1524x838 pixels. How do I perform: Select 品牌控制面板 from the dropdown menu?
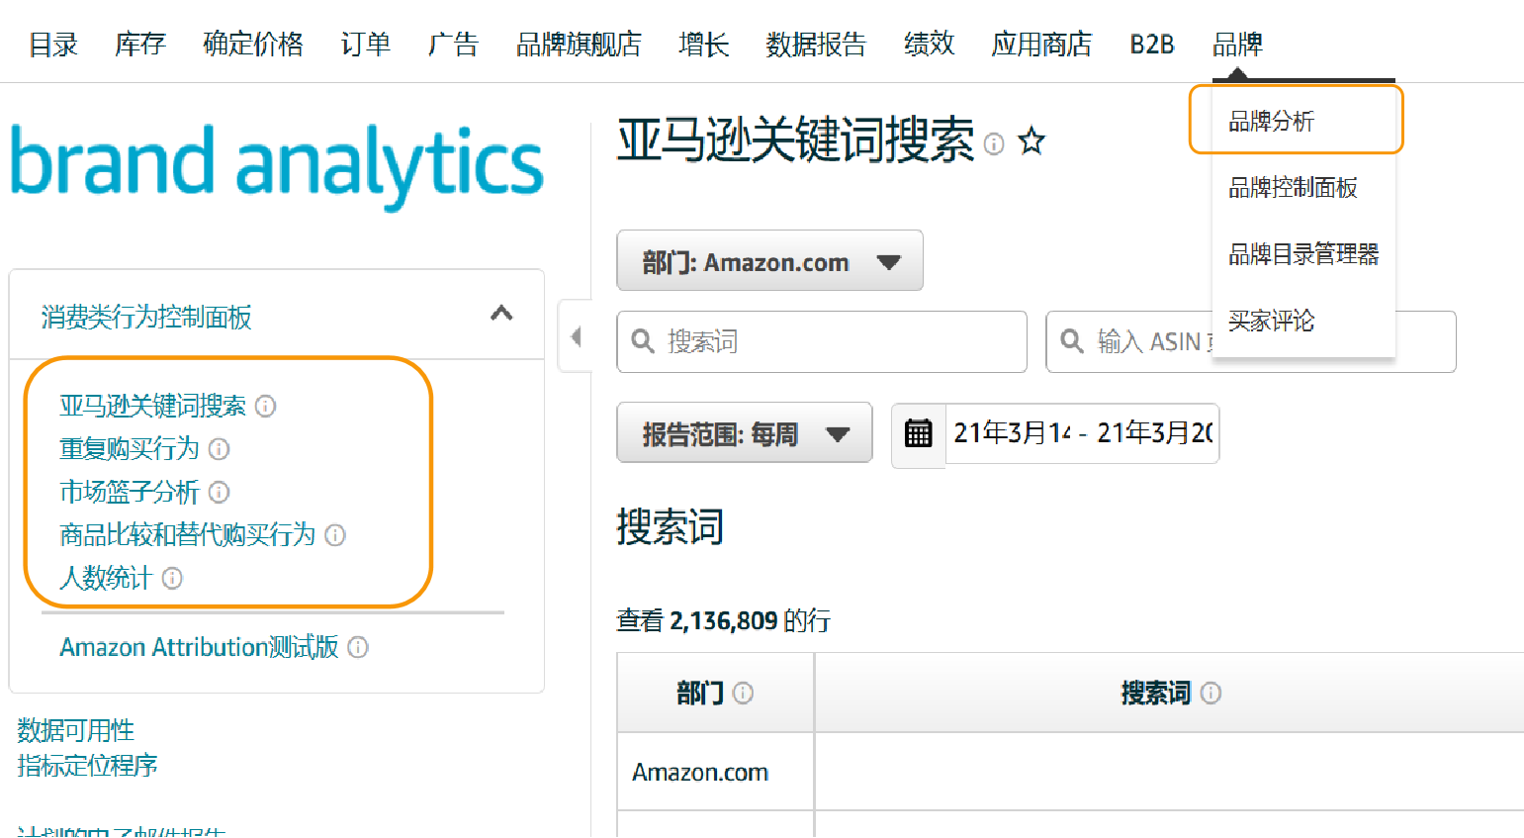tap(1293, 188)
